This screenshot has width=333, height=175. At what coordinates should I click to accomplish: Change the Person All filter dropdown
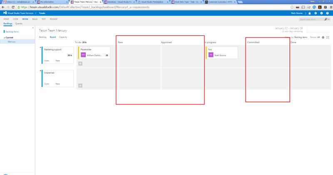pos(318,37)
